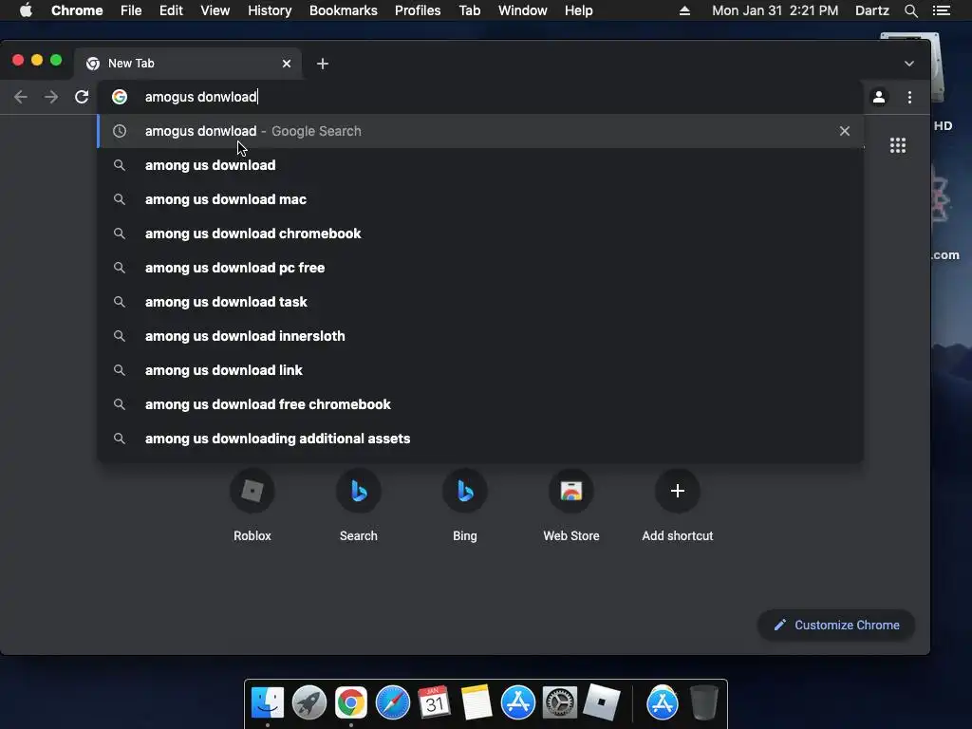Image resolution: width=972 pixels, height=729 pixels.
Task: Open Launchpad from the Dock
Action: click(x=308, y=702)
